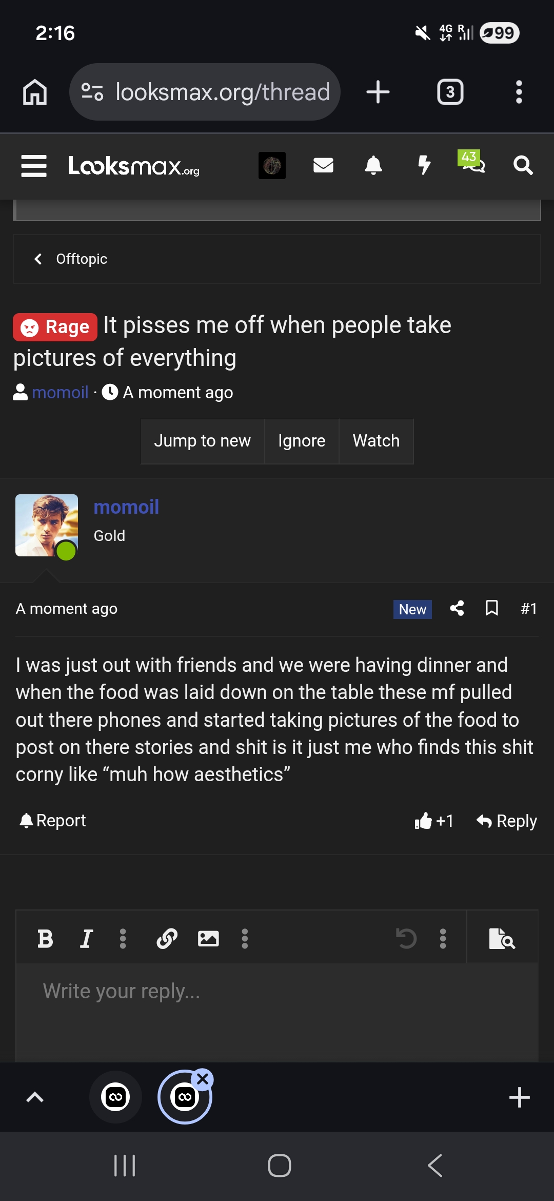Tap the Write your reply field

point(205,992)
